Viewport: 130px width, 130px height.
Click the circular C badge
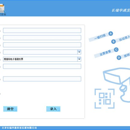[x=116, y=49]
